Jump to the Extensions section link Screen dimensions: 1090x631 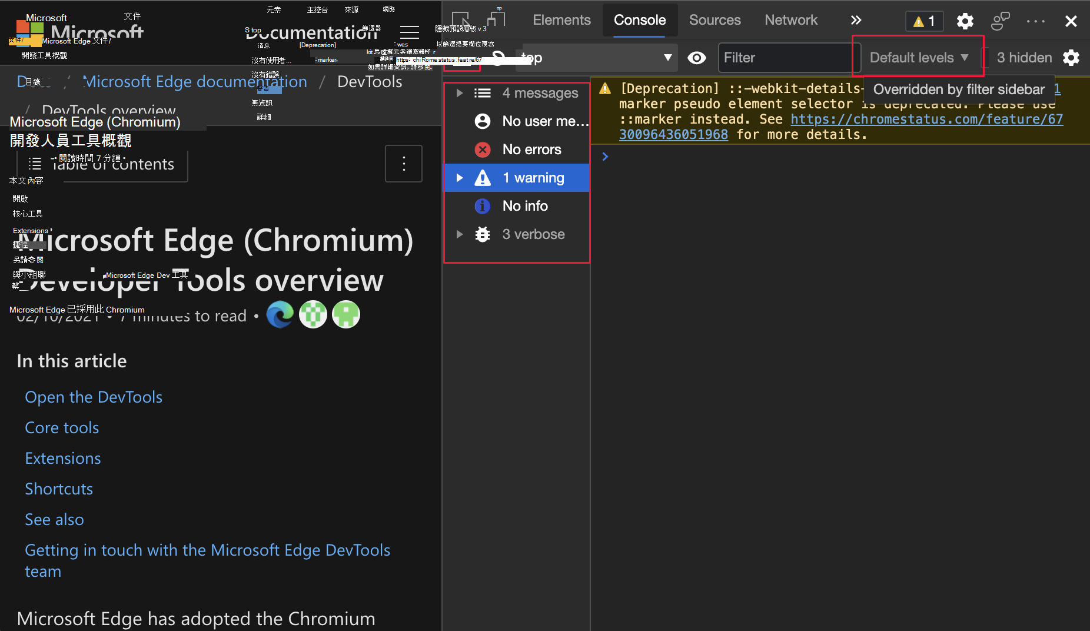pyautogui.click(x=63, y=459)
